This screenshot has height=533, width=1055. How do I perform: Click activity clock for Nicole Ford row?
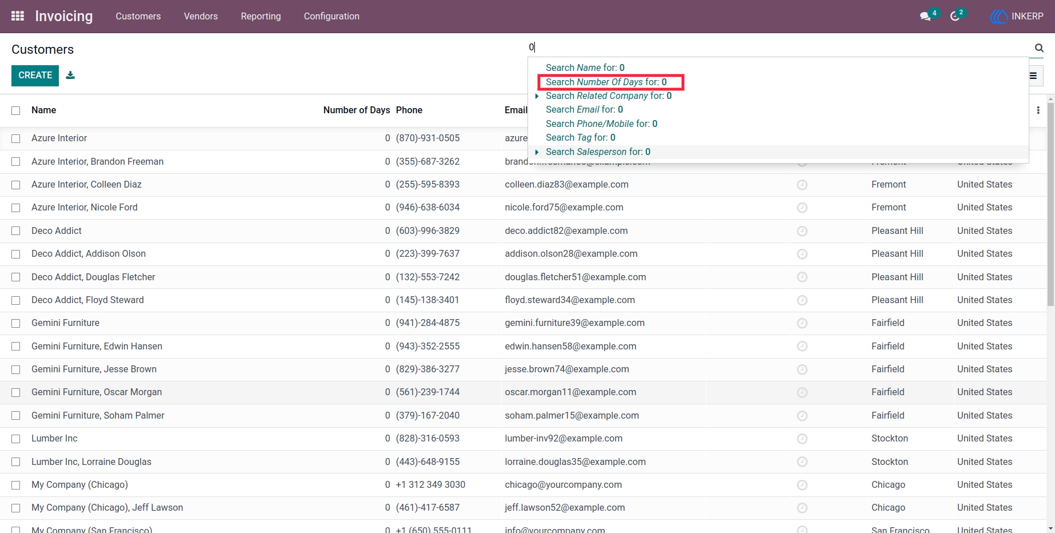pos(802,208)
